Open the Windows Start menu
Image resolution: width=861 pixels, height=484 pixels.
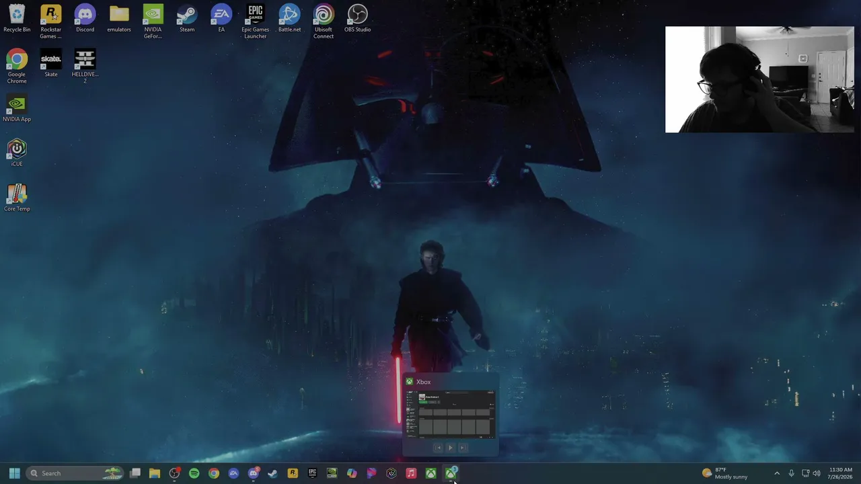pos(14,473)
